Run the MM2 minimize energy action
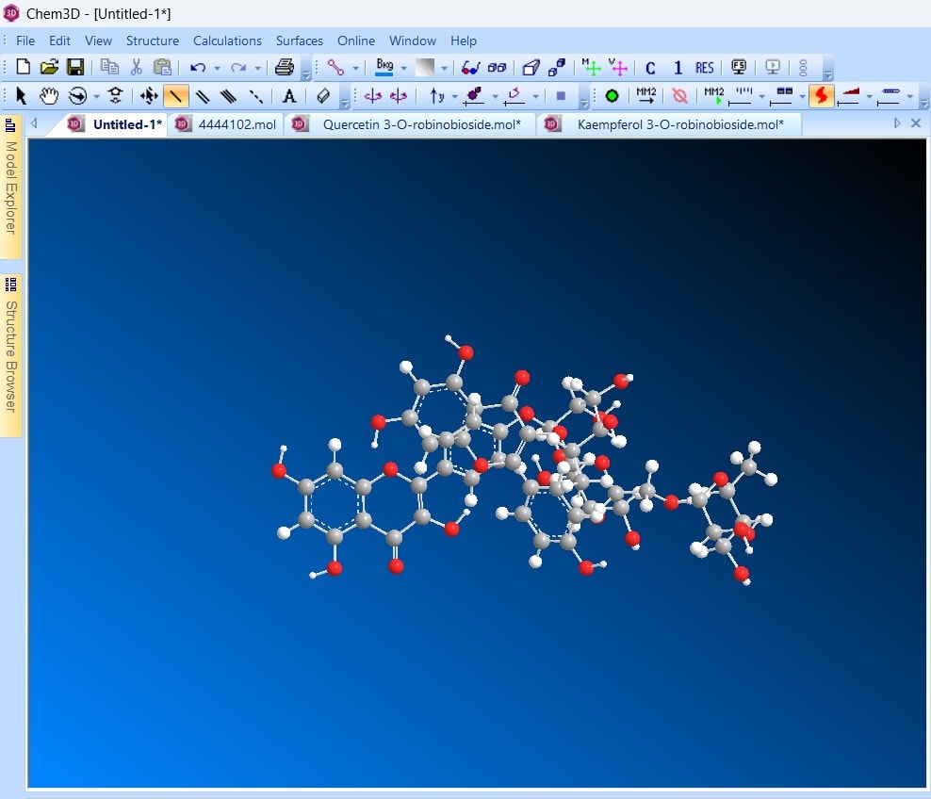Image resolution: width=931 pixels, height=799 pixels. coord(648,95)
